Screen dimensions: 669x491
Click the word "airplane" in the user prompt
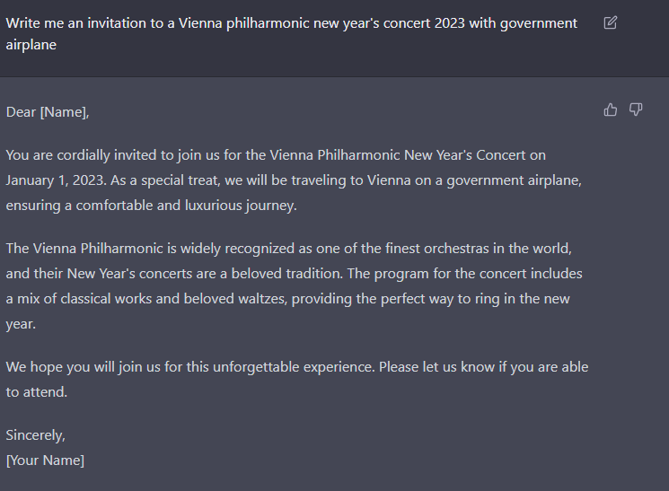point(31,44)
